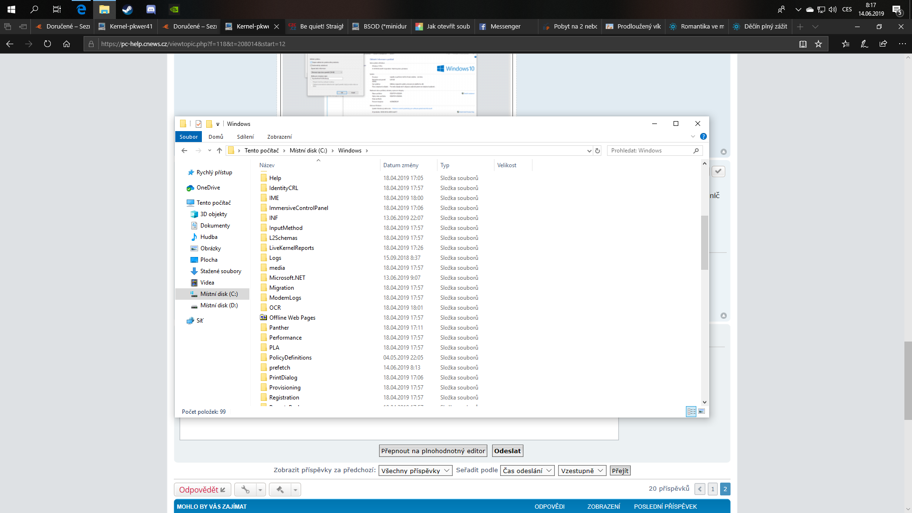Click the Odpovědět button

tap(202, 490)
